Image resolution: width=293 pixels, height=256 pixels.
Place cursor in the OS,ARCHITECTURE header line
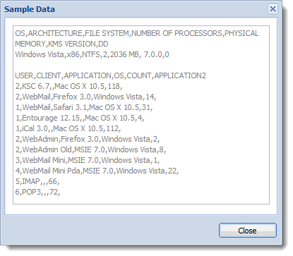(x=137, y=33)
